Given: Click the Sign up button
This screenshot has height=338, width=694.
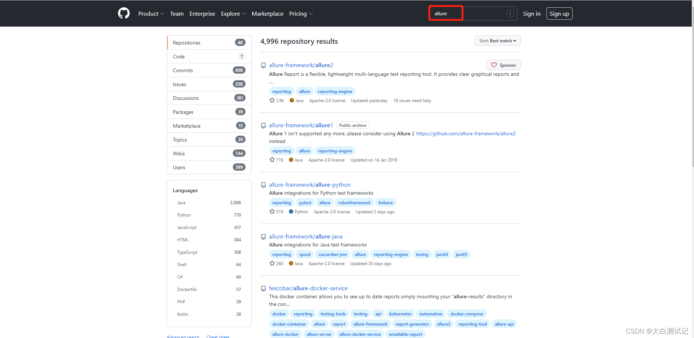Looking at the screenshot, I should point(559,13).
